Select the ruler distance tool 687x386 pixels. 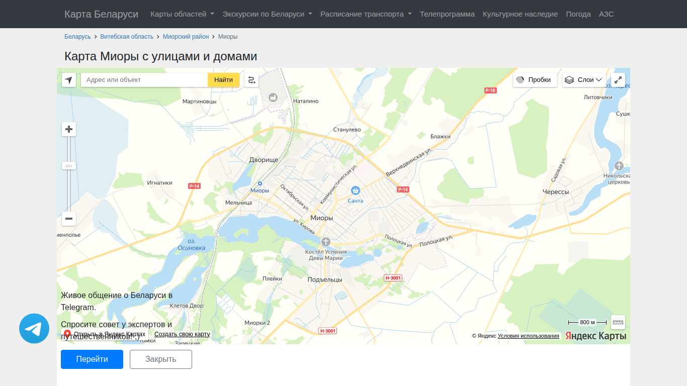point(618,322)
